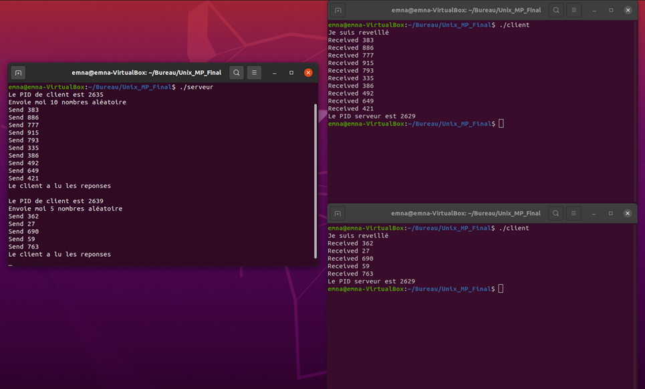
Task: Click 'Received 793' in top client terminal
Action: [351, 71]
